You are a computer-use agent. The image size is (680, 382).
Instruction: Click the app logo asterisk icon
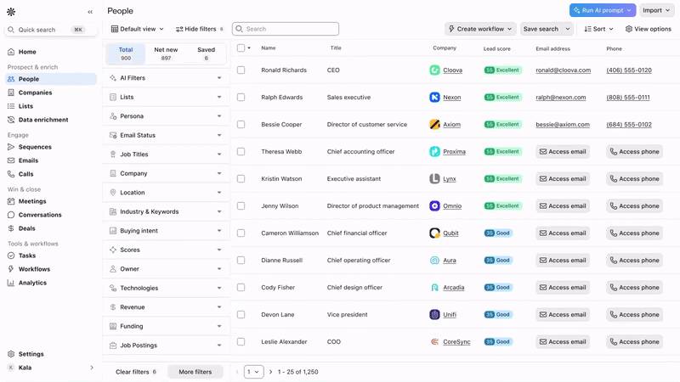[x=11, y=12]
